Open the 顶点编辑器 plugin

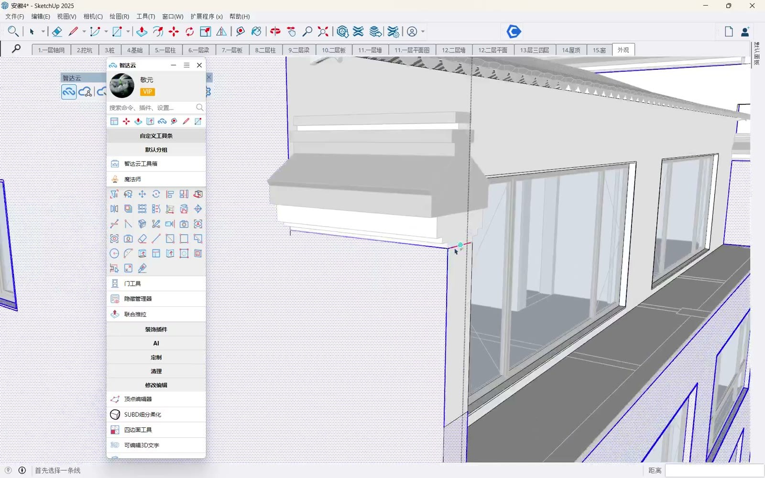[x=156, y=399]
